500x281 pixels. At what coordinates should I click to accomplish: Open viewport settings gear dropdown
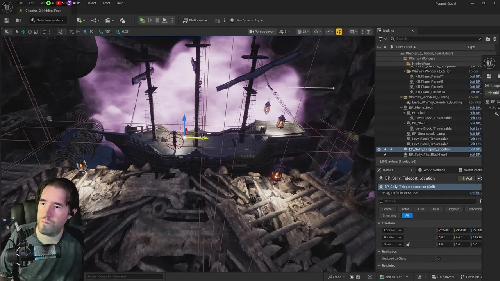click(x=353, y=32)
